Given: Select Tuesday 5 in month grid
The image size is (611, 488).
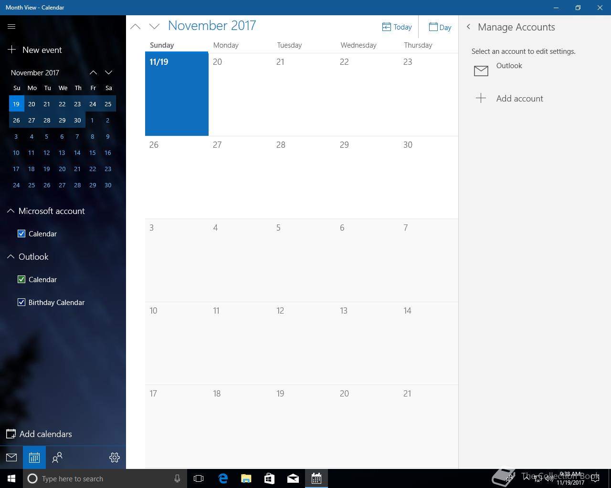Looking at the screenshot, I should coord(304,260).
